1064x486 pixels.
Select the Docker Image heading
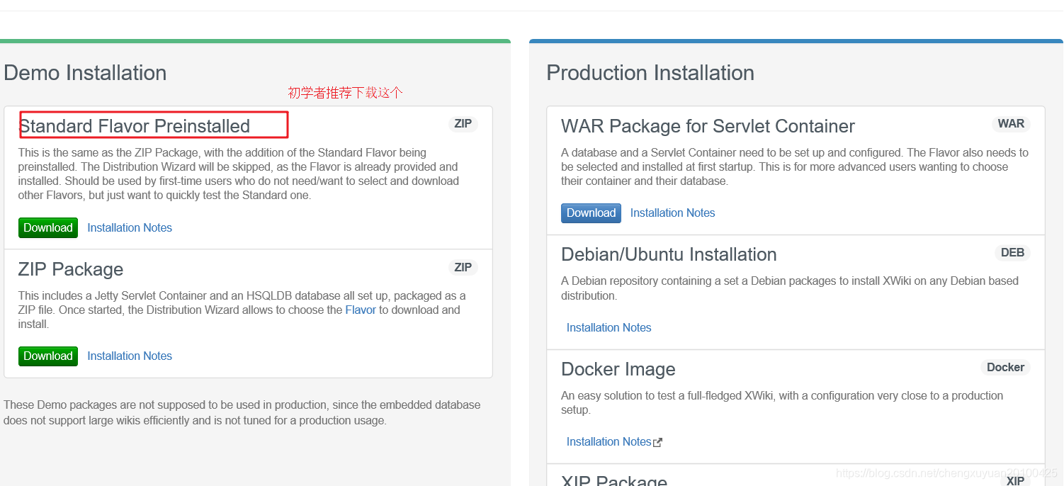click(x=618, y=369)
